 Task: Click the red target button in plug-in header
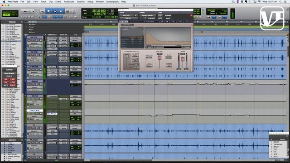(191, 15)
